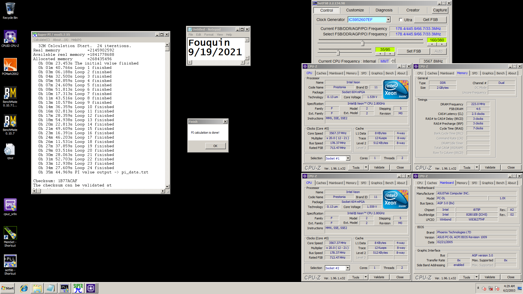Click Super PI horizontal scrollbar right arrow
The width and height of the screenshot is (523, 294).
pos(163,191)
